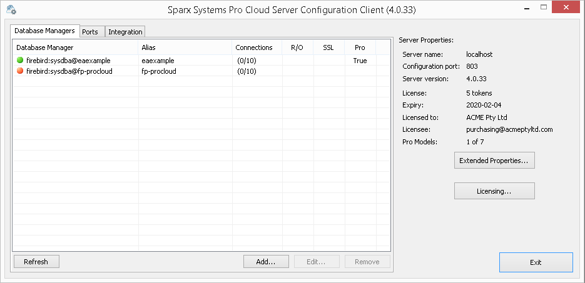Maximize the Configuration Client window
This screenshot has height=283, width=585.
pos(544,7)
